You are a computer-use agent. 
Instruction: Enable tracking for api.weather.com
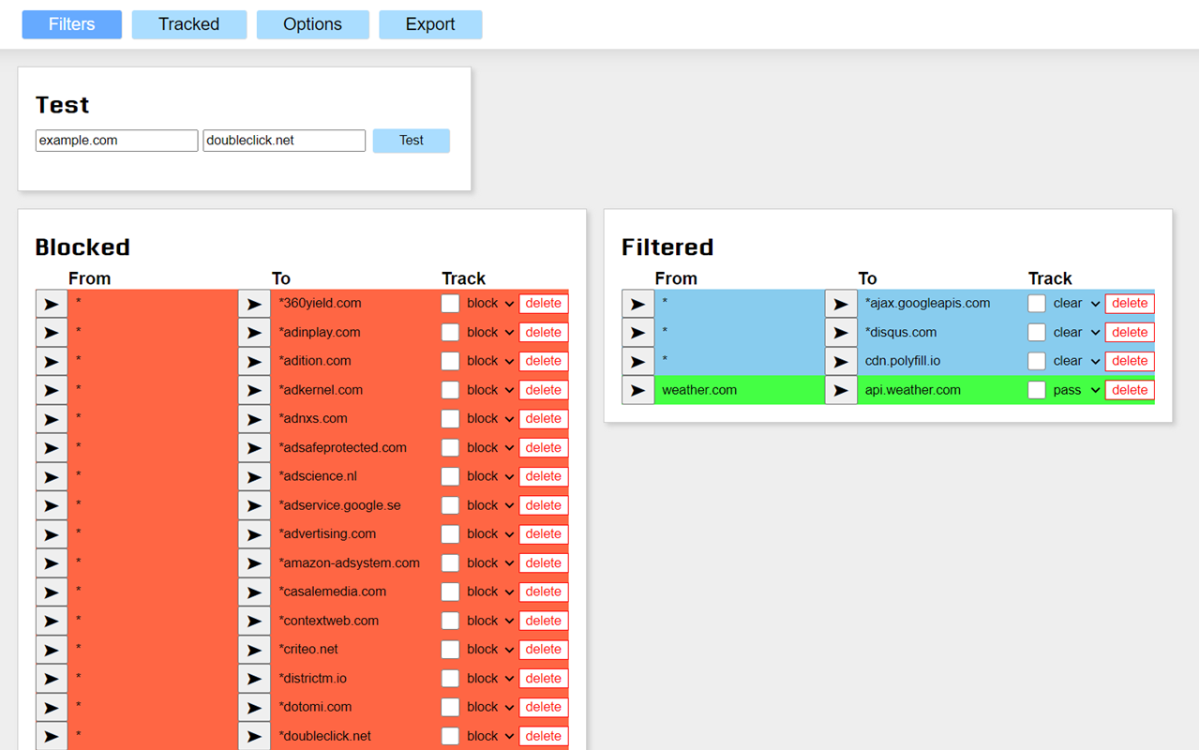tap(1037, 390)
